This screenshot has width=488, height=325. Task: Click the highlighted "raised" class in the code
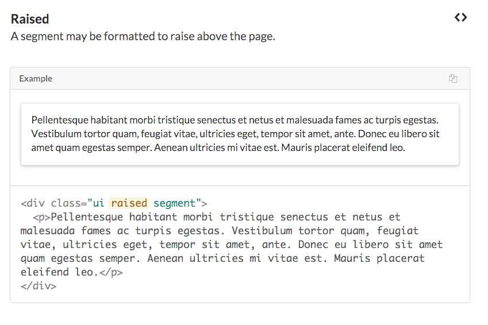(x=129, y=203)
